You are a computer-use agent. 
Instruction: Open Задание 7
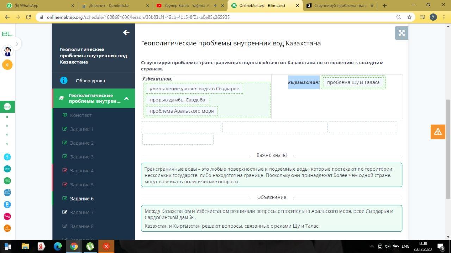(x=81, y=212)
